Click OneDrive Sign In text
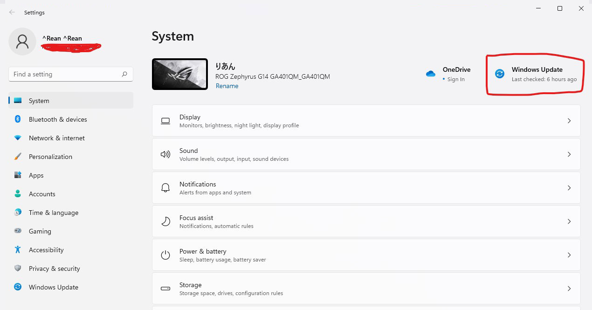The image size is (592, 310). coord(456,79)
